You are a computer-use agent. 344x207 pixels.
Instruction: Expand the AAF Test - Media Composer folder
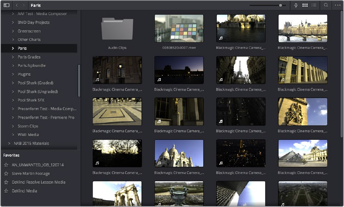[x=13, y=13]
